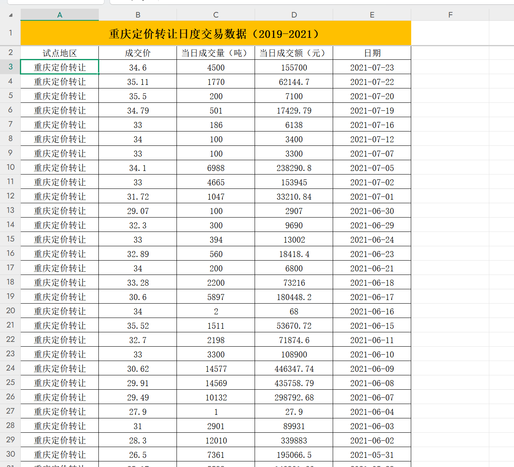
Task: Select row 20 header
Action: coord(10,311)
